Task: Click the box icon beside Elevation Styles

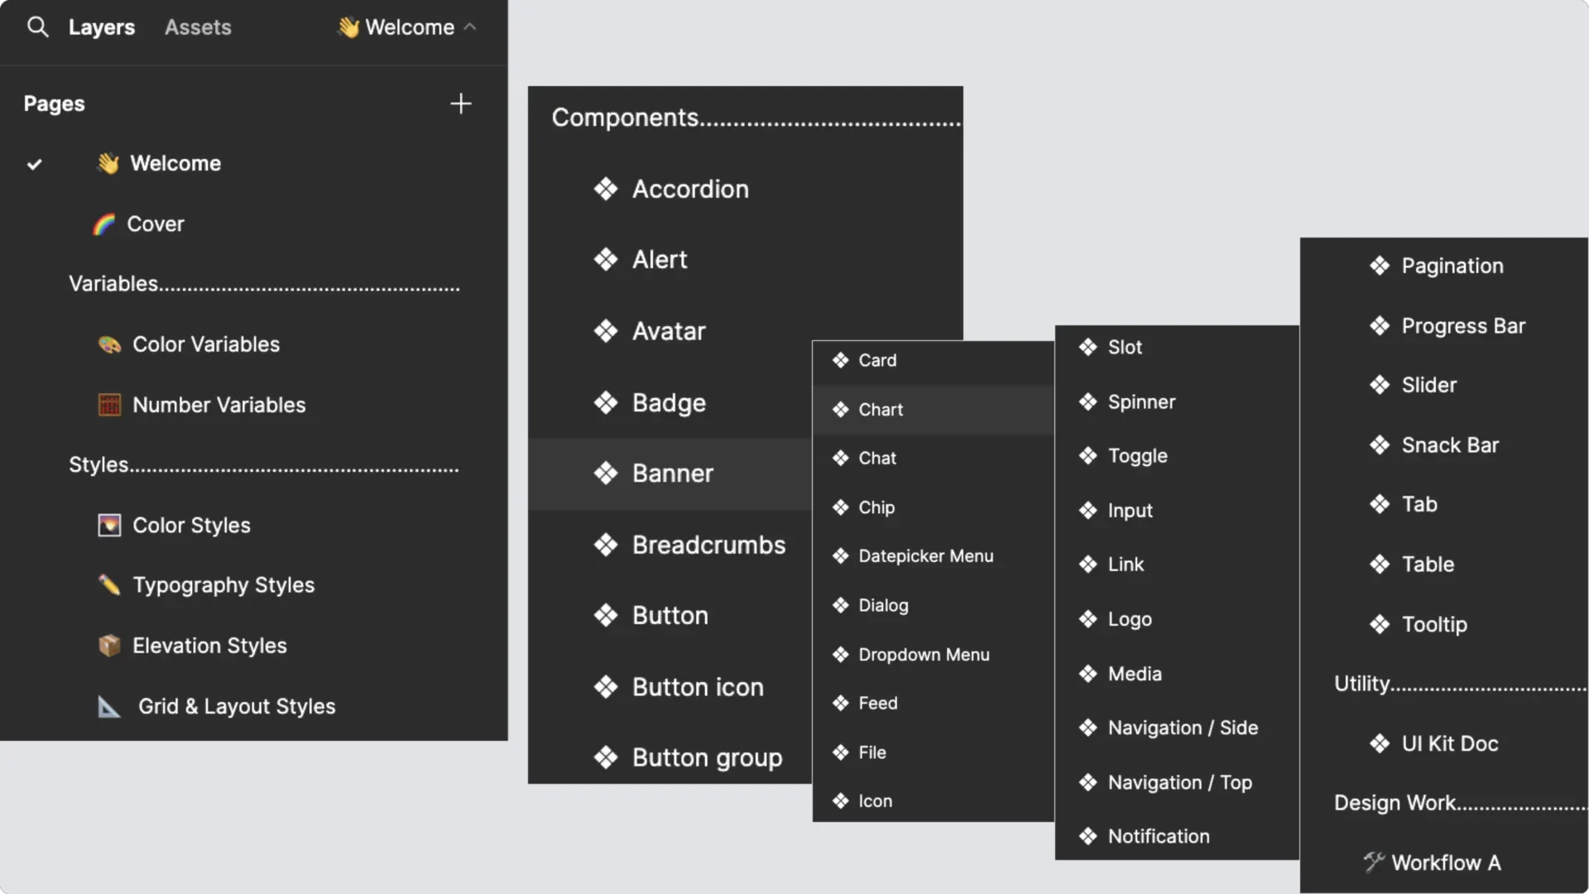Action: point(109,646)
